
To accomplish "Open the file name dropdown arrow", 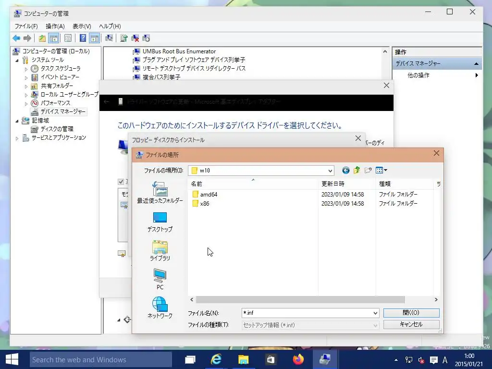I will (x=375, y=313).
